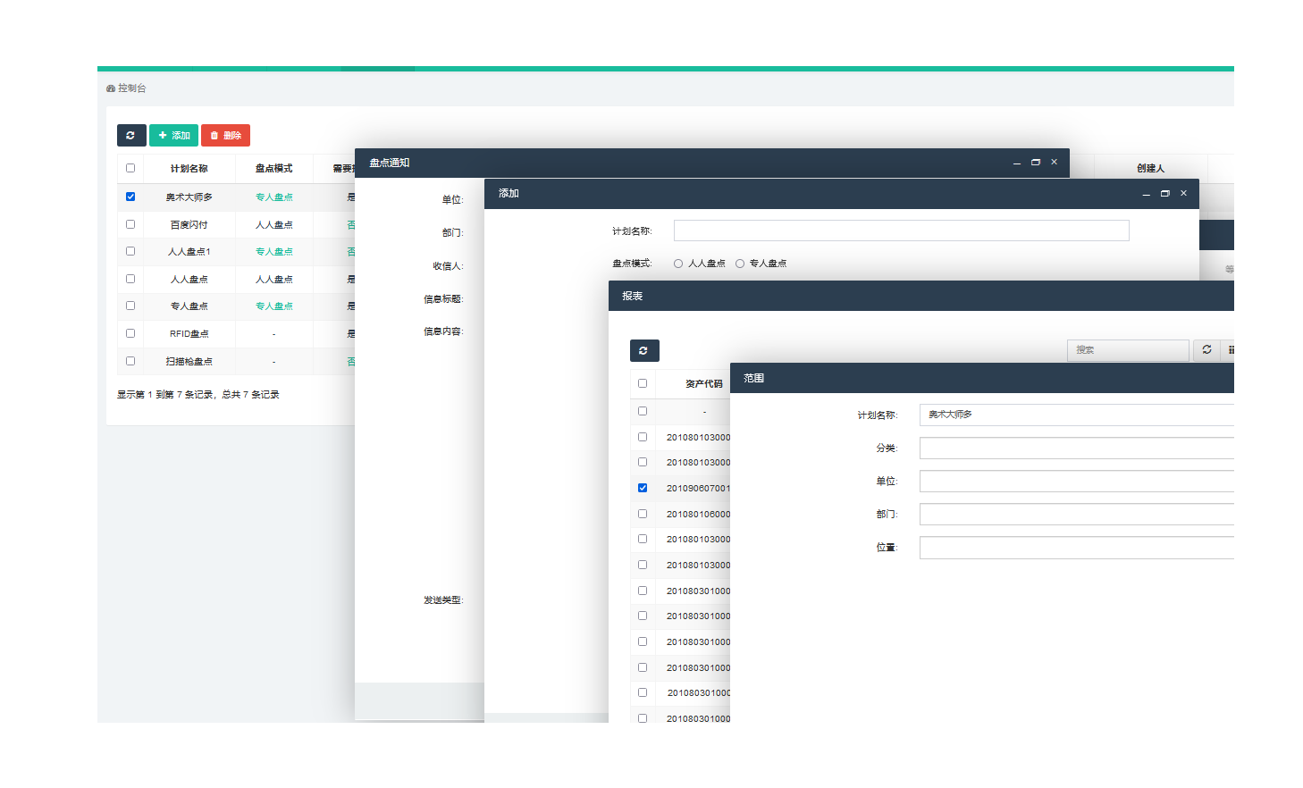Click the 部门 field in 范围 dialog
The image size is (1303, 788).
coord(1077,514)
